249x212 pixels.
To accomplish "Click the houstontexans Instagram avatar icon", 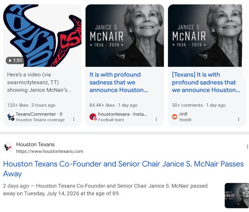I will tap(93, 117).
